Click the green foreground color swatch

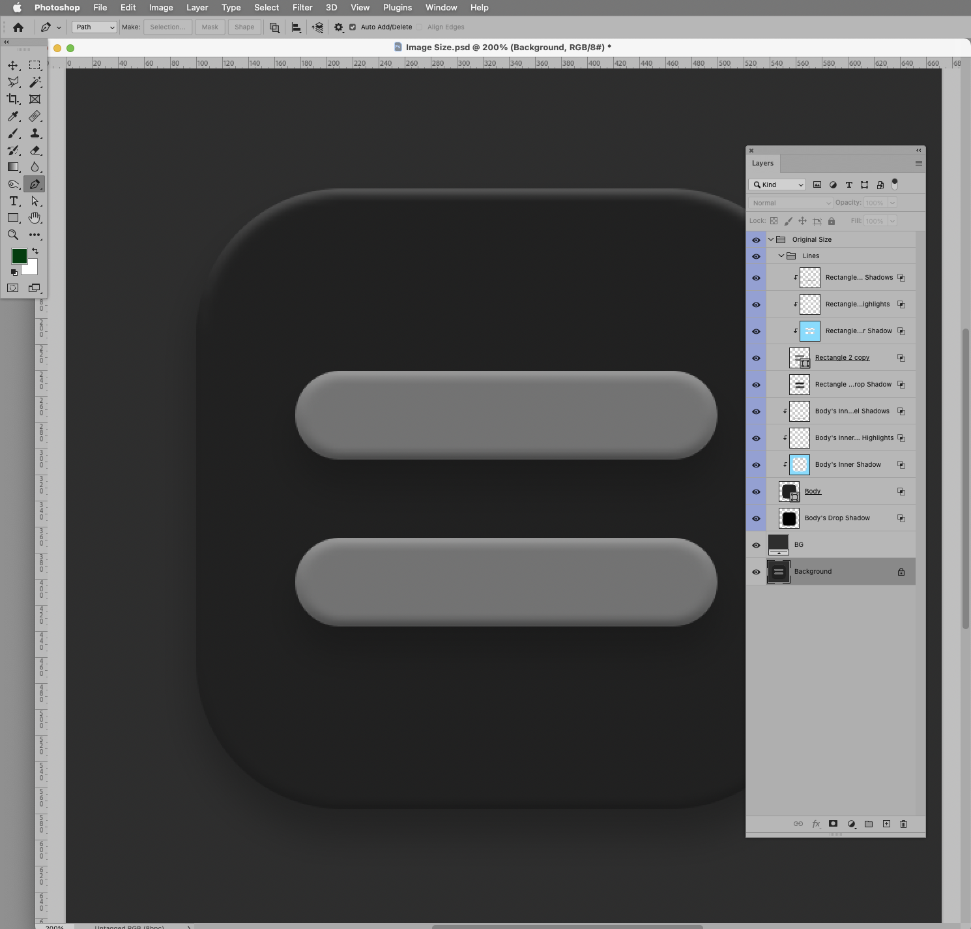(x=20, y=256)
